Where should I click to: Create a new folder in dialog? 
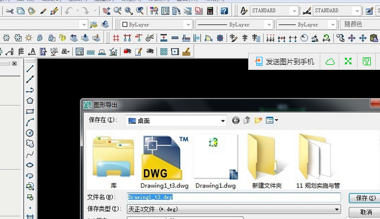[x=258, y=120]
